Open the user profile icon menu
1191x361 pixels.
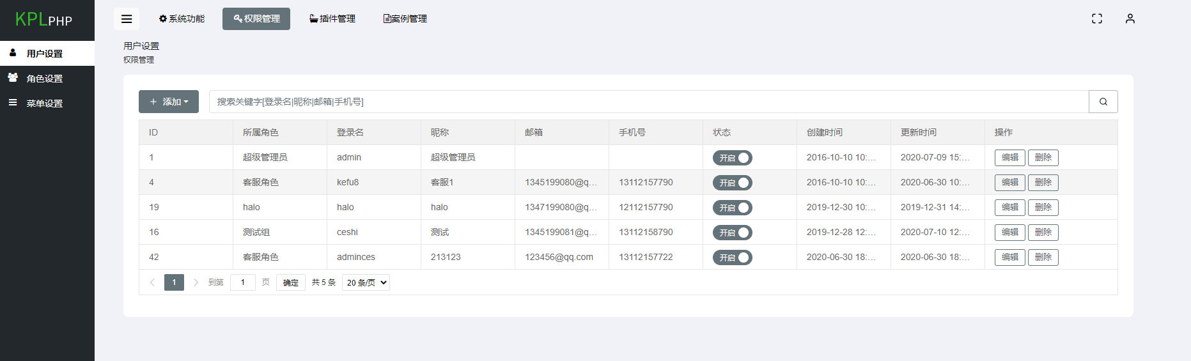coord(1130,19)
